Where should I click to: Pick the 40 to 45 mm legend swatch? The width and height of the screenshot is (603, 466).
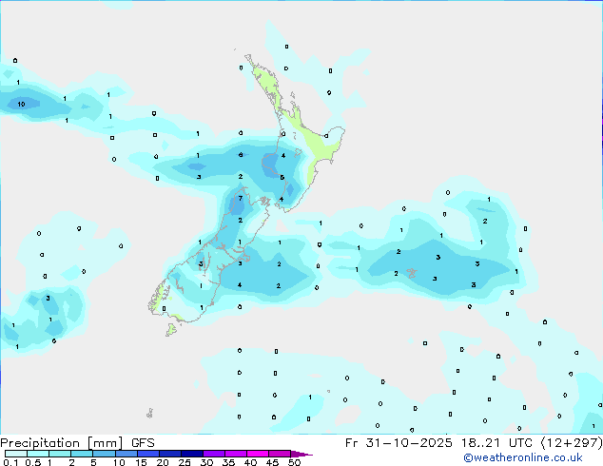(258, 454)
